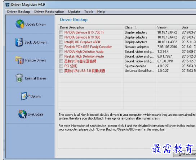Check the 英特尔(R) USB 3.0 根集线器 box

(x=61, y=71)
